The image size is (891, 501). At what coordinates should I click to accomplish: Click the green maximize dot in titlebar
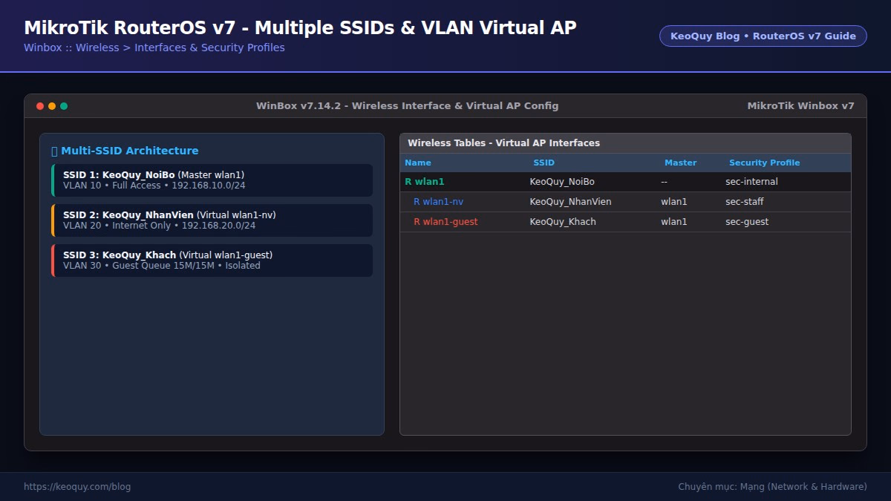pyautogui.click(x=64, y=106)
